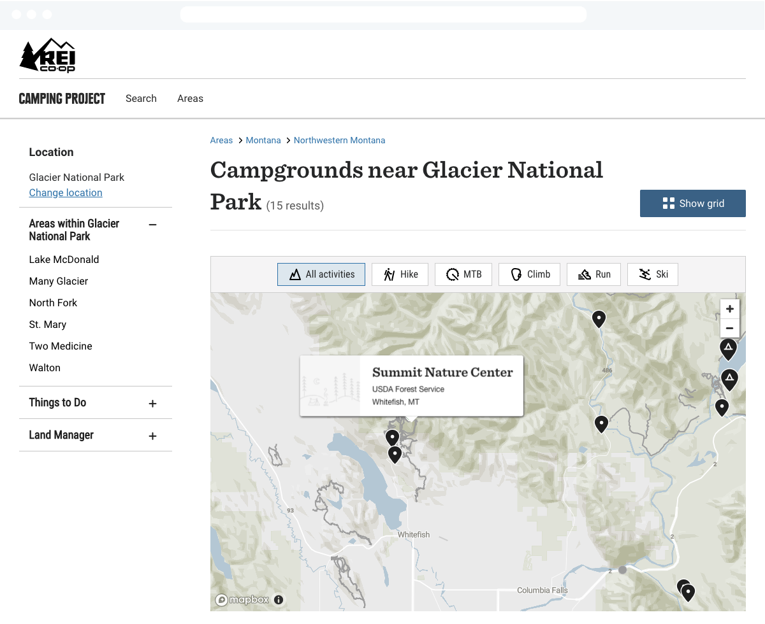Image resolution: width=765 pixels, height=624 pixels.
Task: Open the REI Co-op logo homepage
Action: pos(48,55)
